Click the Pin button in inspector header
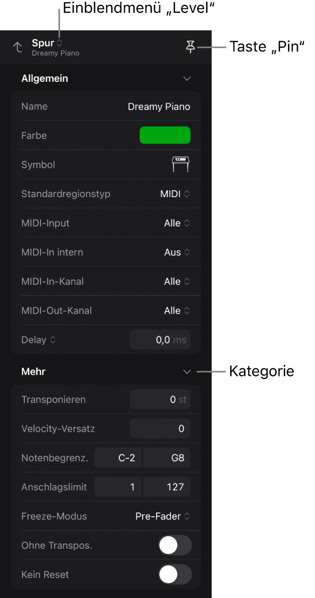The image size is (315, 598). [190, 47]
